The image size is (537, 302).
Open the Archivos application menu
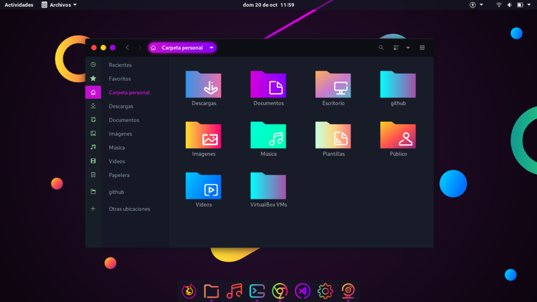tap(59, 5)
